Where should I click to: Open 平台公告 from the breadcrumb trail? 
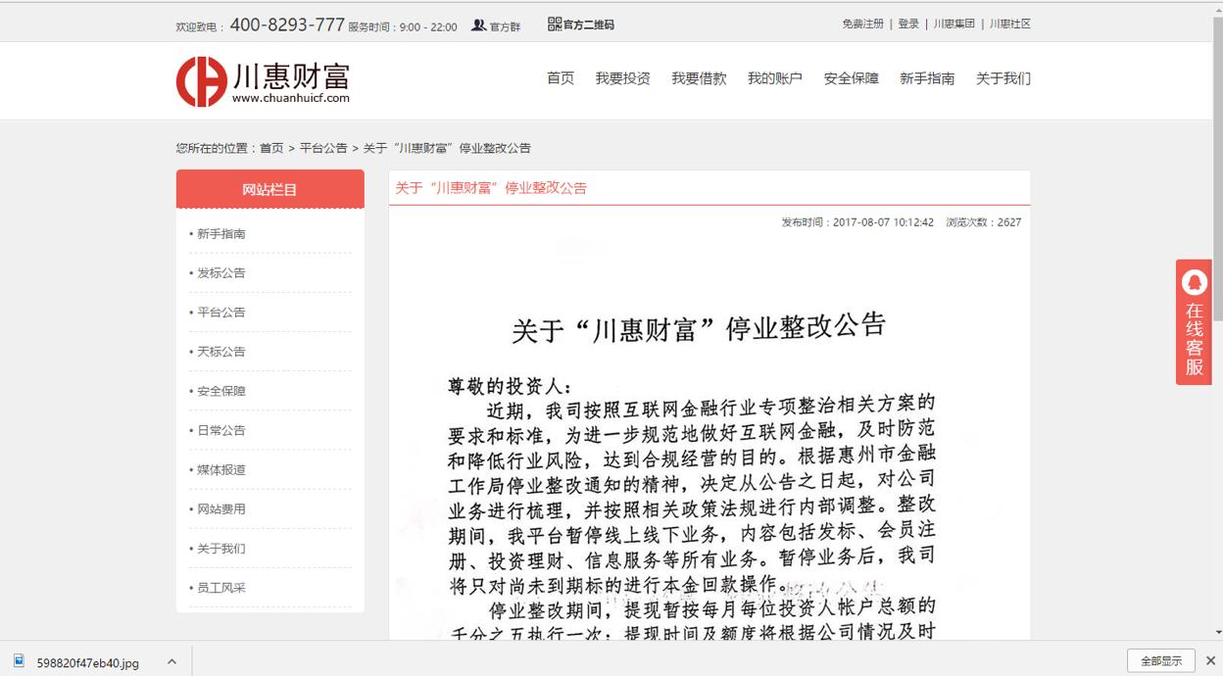click(323, 148)
